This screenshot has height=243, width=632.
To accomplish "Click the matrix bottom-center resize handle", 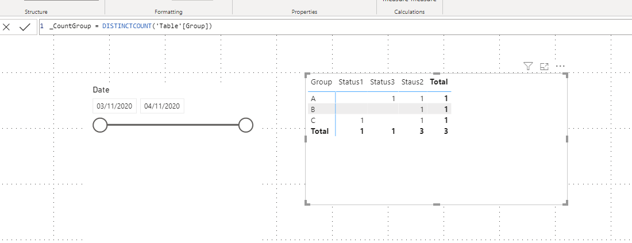I will click(437, 205).
